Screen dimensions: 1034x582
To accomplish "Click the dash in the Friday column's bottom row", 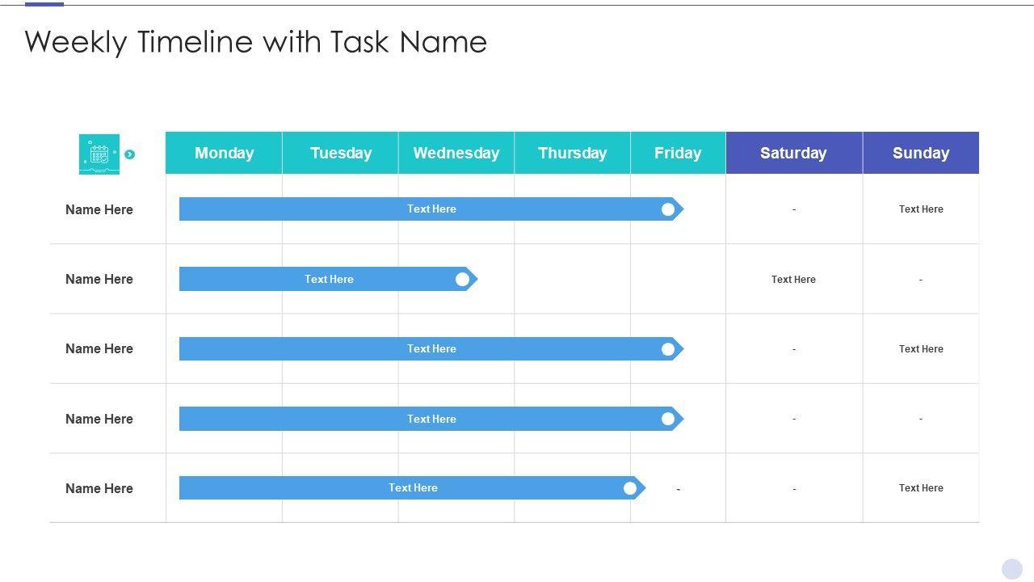I will coord(678,489).
